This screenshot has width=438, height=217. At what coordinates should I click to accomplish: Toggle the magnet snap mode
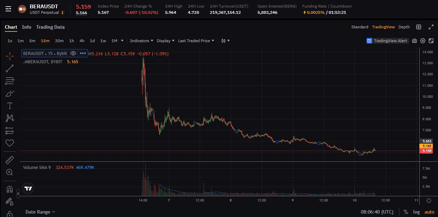point(10,189)
